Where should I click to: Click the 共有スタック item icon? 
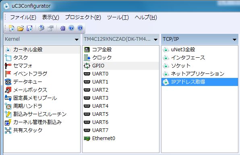(x=8, y=130)
